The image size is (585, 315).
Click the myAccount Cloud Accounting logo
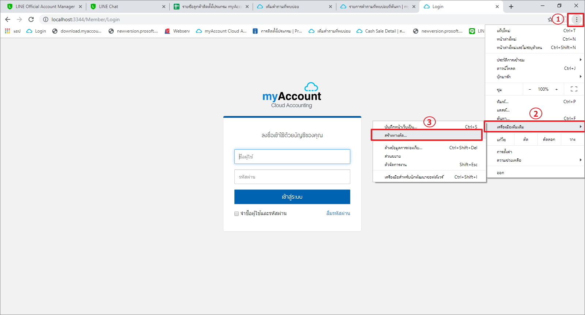[x=292, y=95]
